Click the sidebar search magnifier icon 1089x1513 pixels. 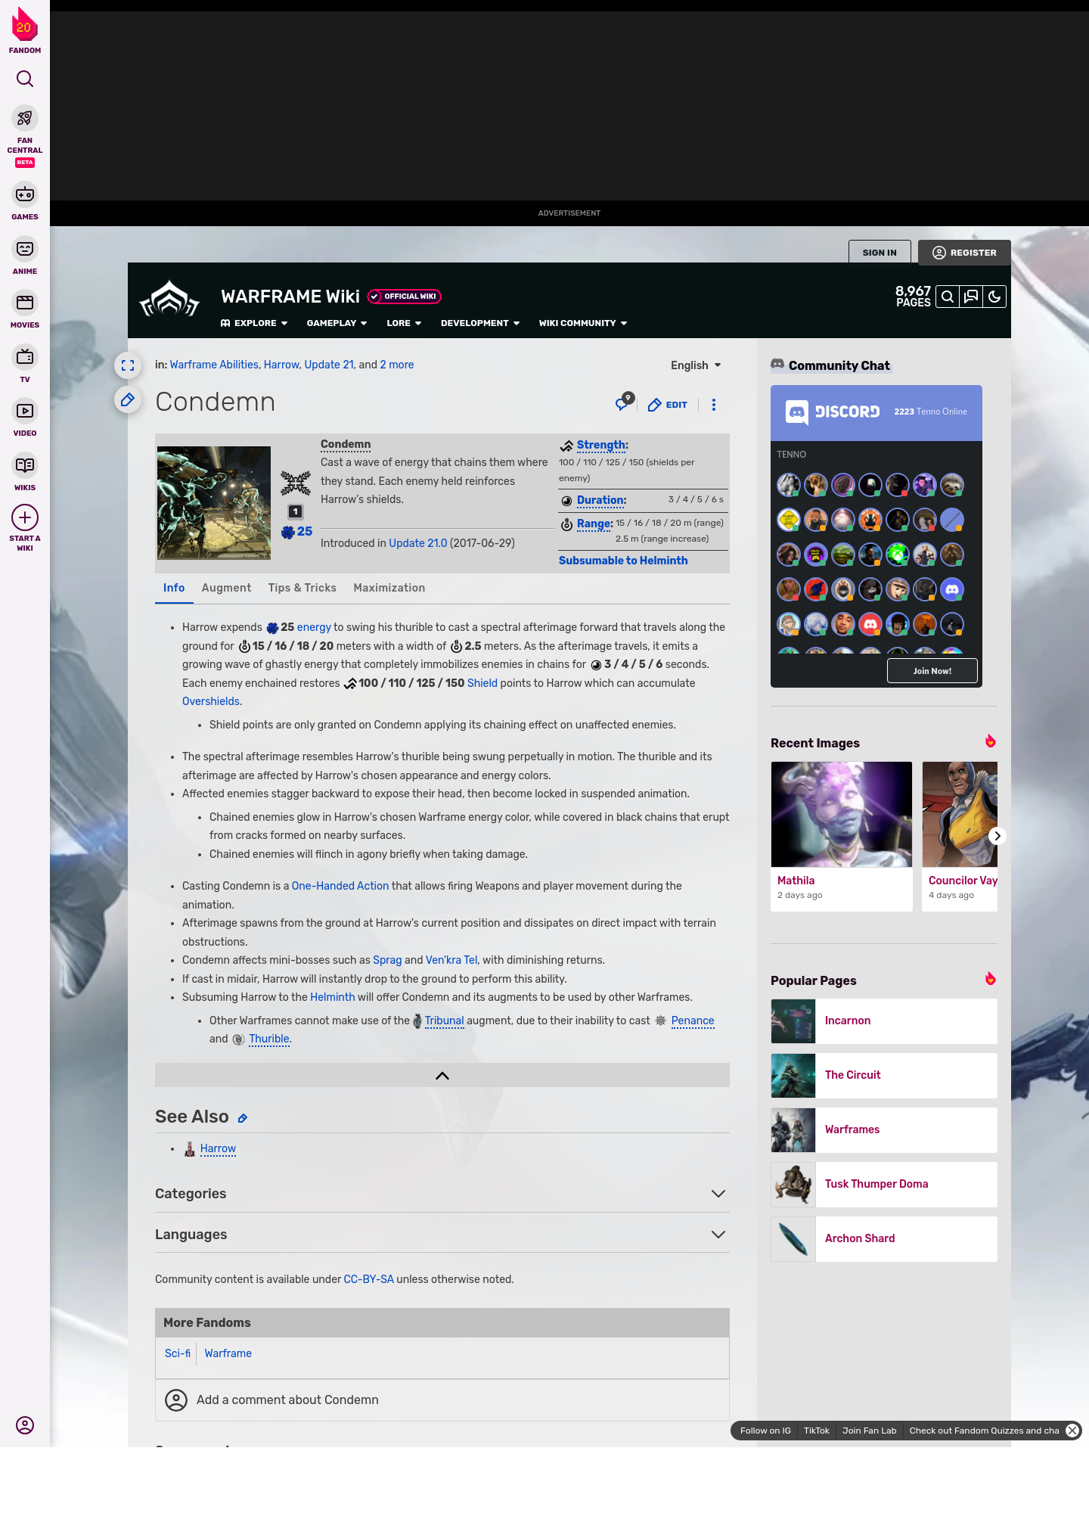(25, 79)
